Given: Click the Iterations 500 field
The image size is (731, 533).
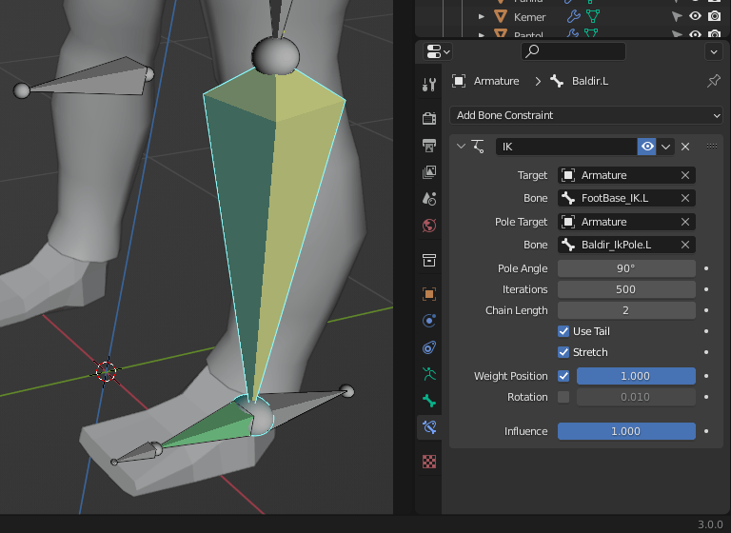Looking at the screenshot, I should tap(626, 289).
